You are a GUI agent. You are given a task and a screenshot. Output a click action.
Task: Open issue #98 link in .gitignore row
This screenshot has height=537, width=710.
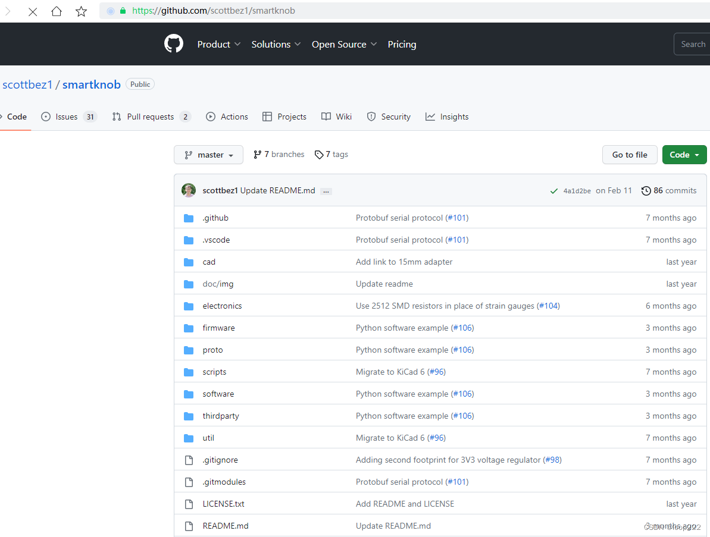[552, 460]
